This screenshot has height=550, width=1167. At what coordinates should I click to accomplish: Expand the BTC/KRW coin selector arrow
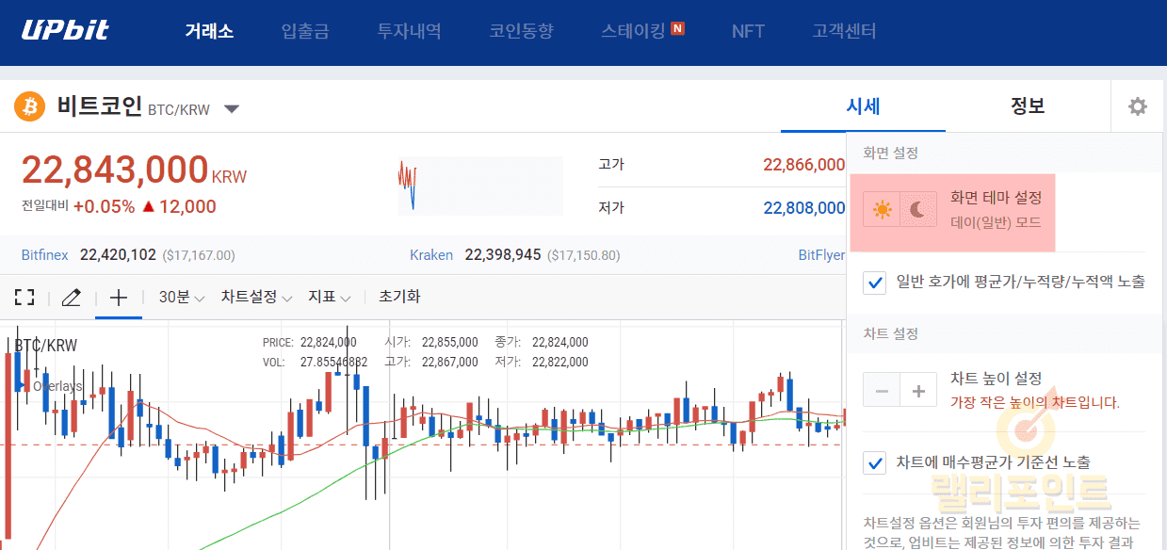click(232, 109)
